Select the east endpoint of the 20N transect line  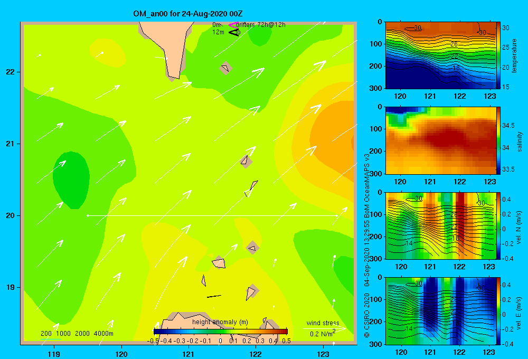[x=336, y=215]
